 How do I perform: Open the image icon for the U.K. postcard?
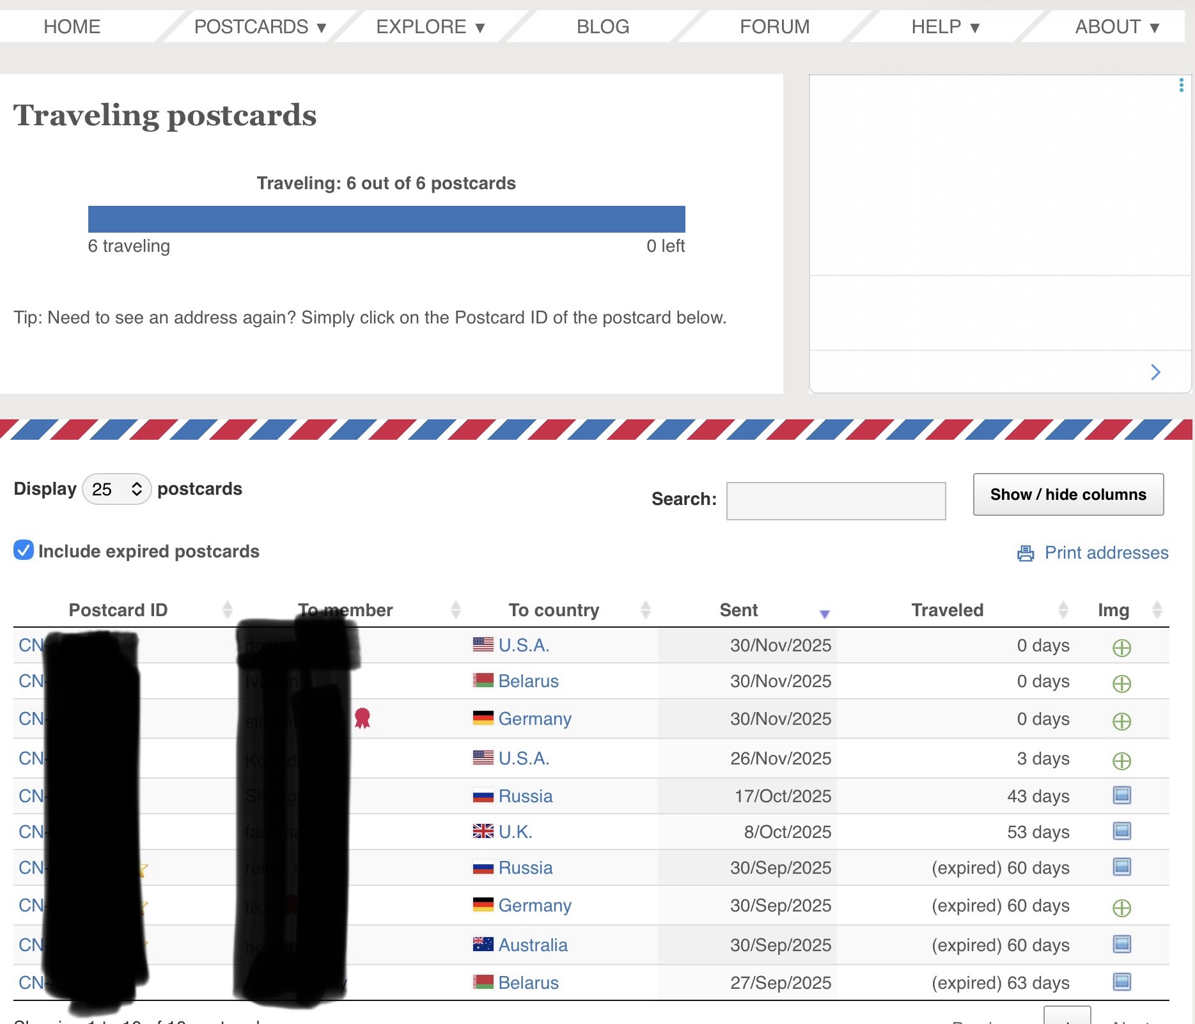(1121, 831)
